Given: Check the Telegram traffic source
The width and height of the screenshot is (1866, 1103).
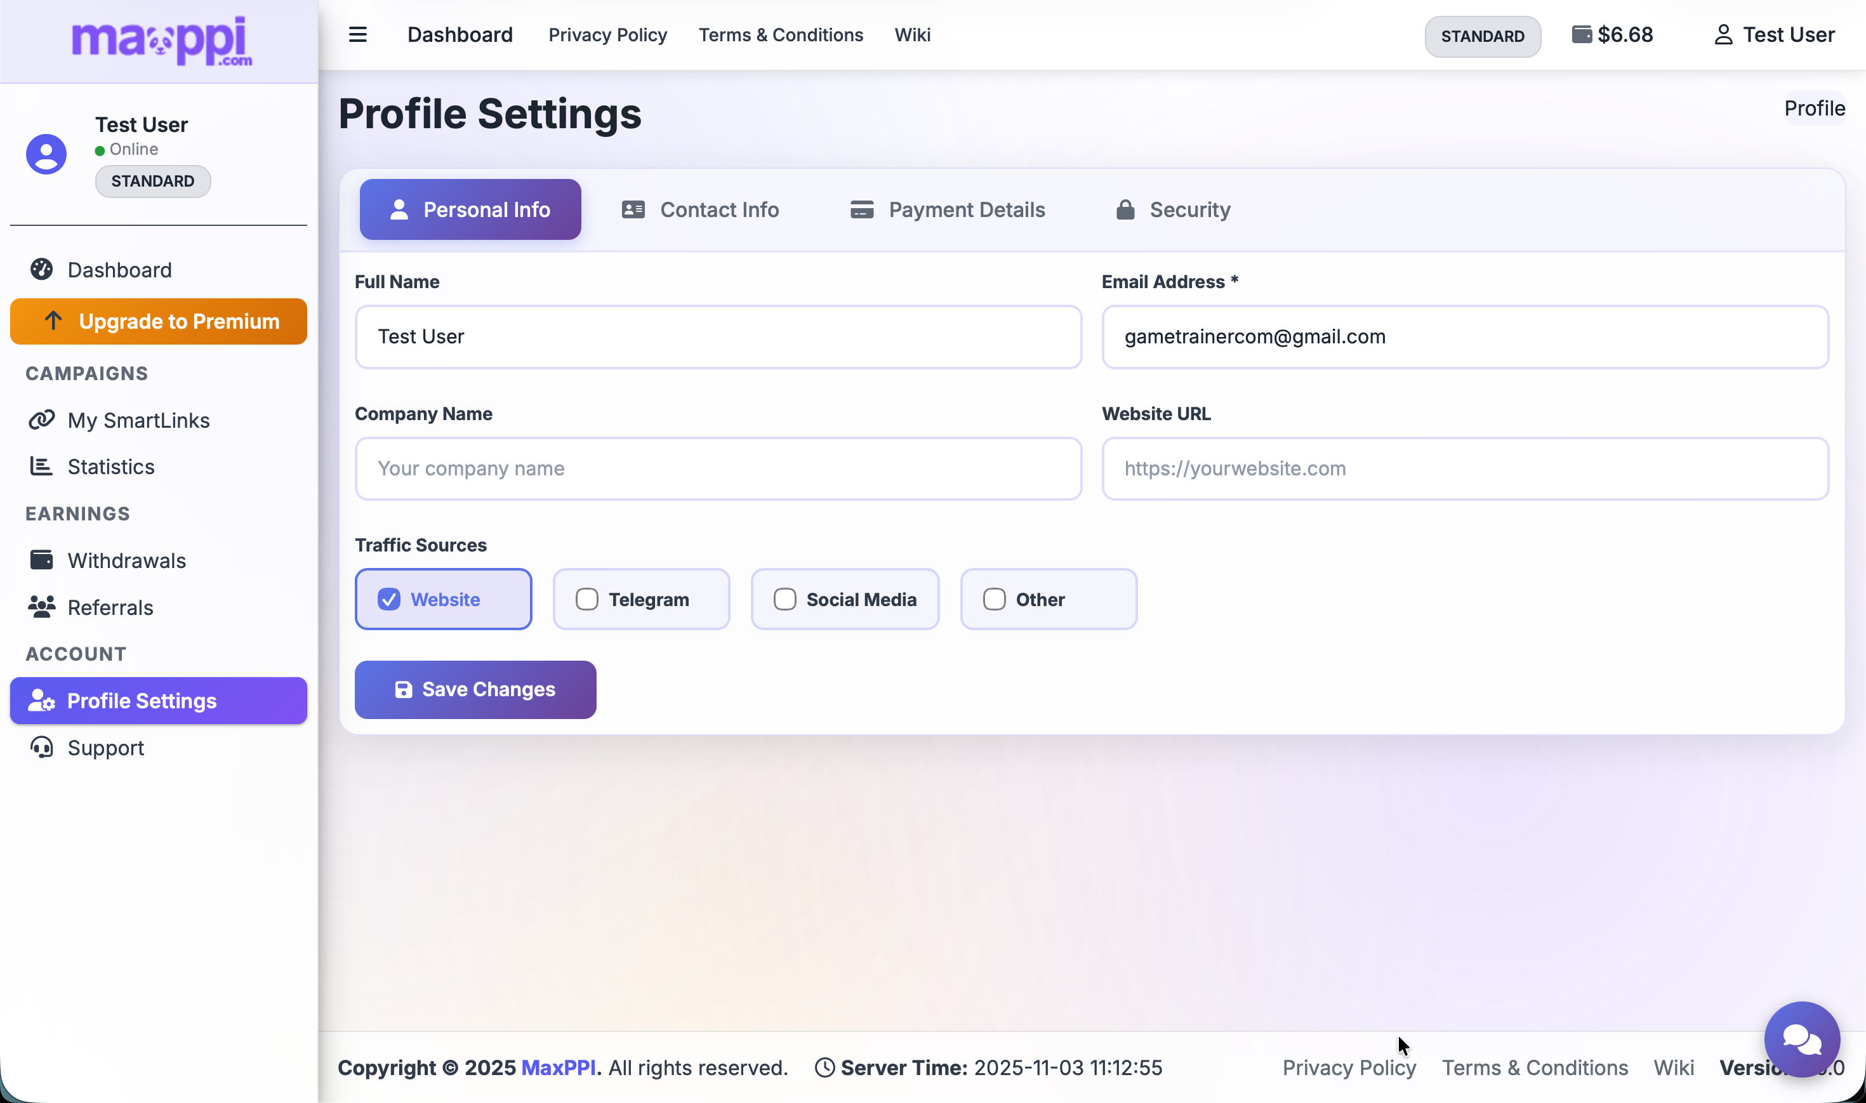Looking at the screenshot, I should (x=586, y=599).
